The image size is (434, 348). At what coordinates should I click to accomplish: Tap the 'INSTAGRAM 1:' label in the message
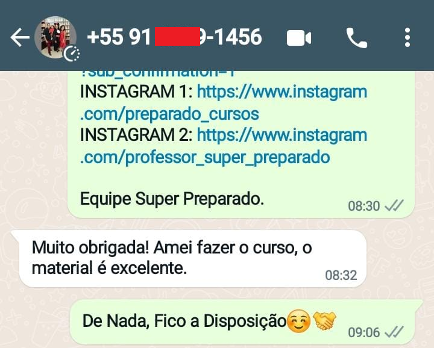pyautogui.click(x=136, y=92)
